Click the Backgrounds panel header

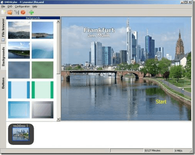click(33, 18)
